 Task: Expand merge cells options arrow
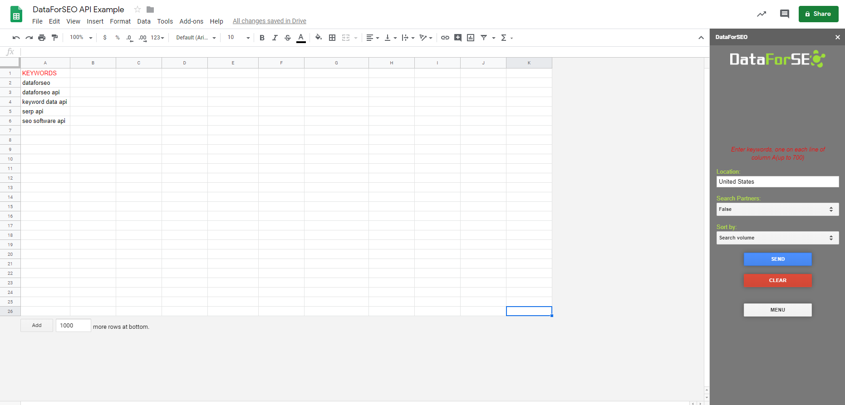click(356, 38)
